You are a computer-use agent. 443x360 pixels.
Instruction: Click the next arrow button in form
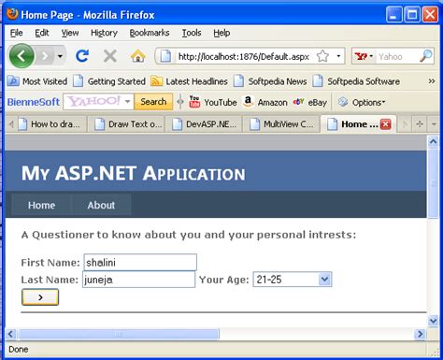pos(40,297)
